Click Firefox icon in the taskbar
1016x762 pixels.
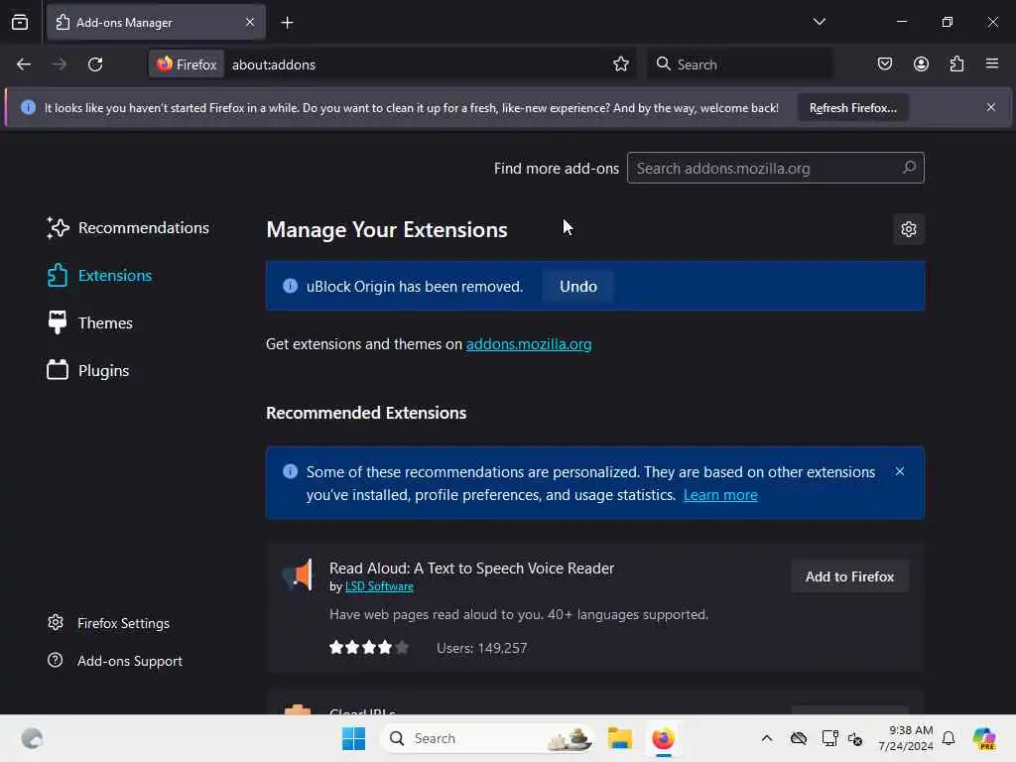pyautogui.click(x=663, y=738)
